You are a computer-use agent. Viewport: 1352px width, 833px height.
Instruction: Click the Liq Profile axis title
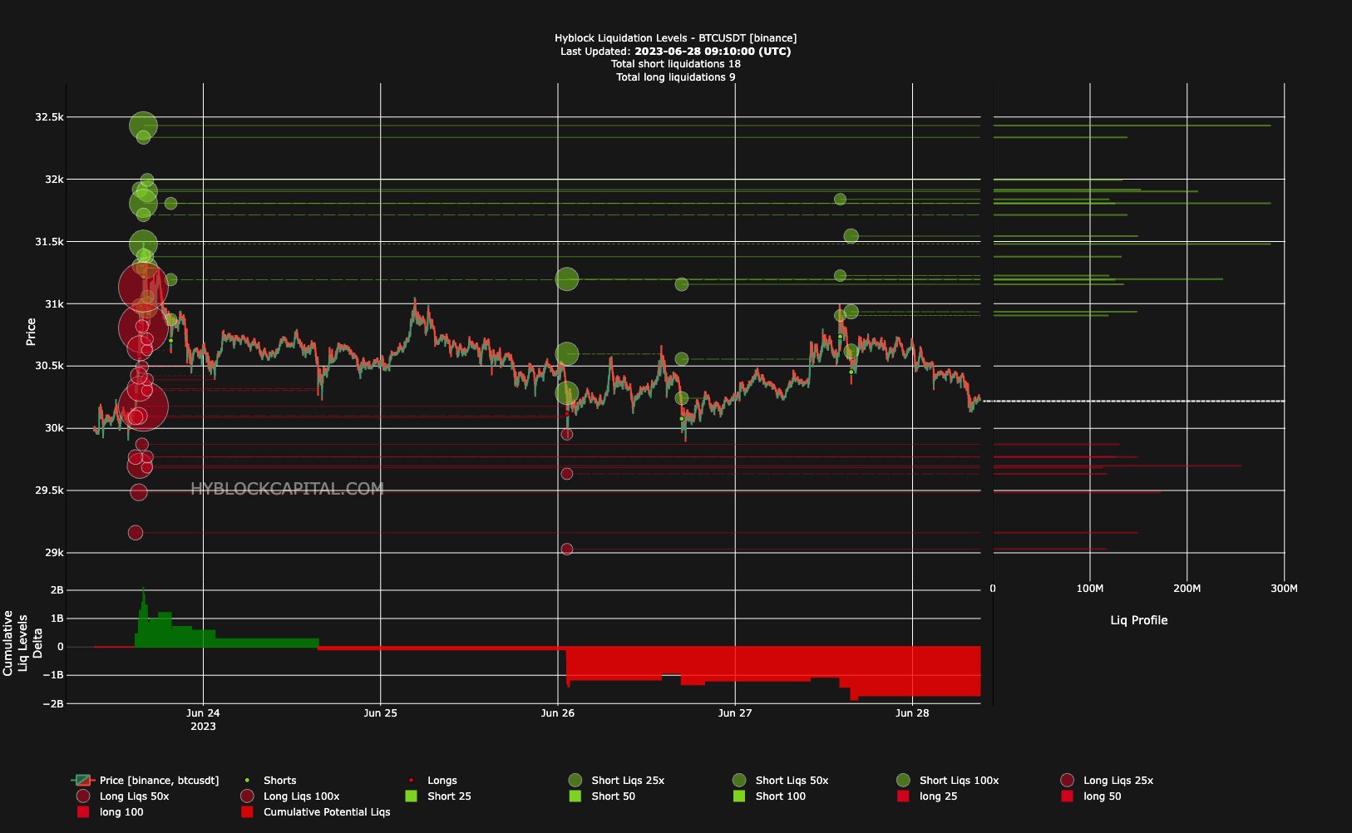pyautogui.click(x=1139, y=620)
